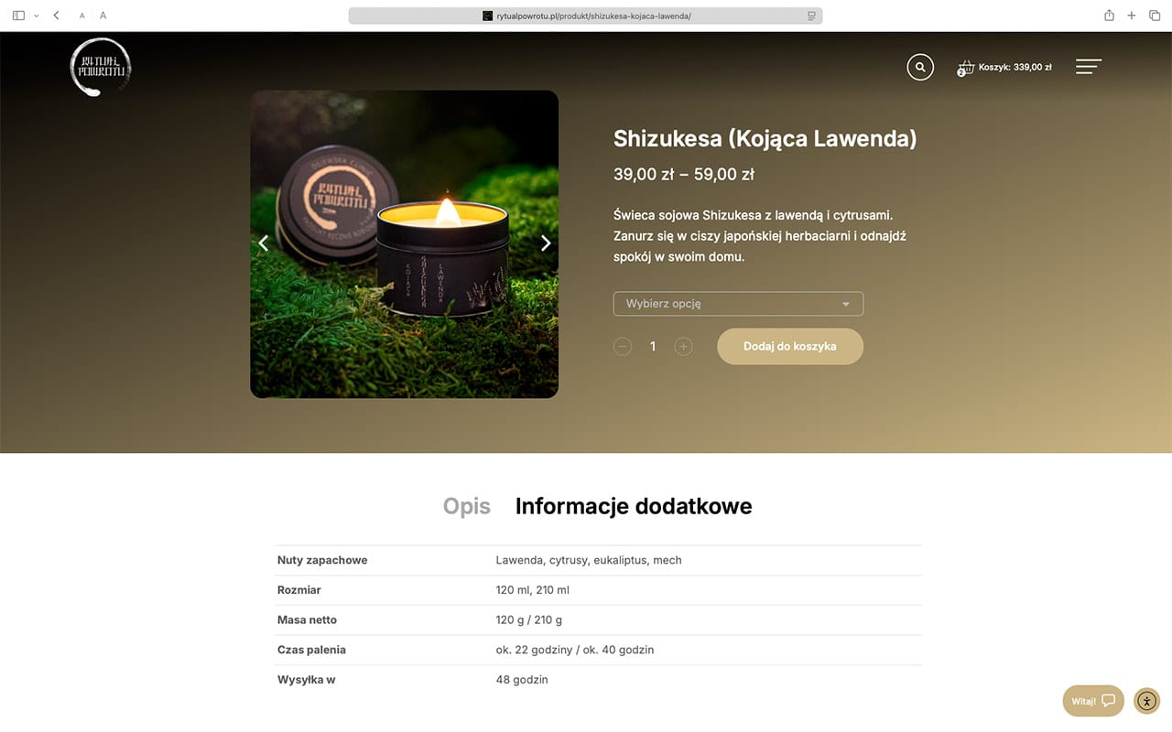Click the search magnifier icon
Viewport: 1172px width, 732px height.
920,67
